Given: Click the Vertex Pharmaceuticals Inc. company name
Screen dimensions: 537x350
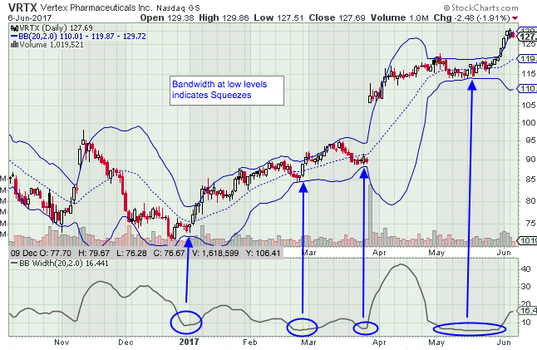Looking at the screenshot, I should click(x=96, y=7).
